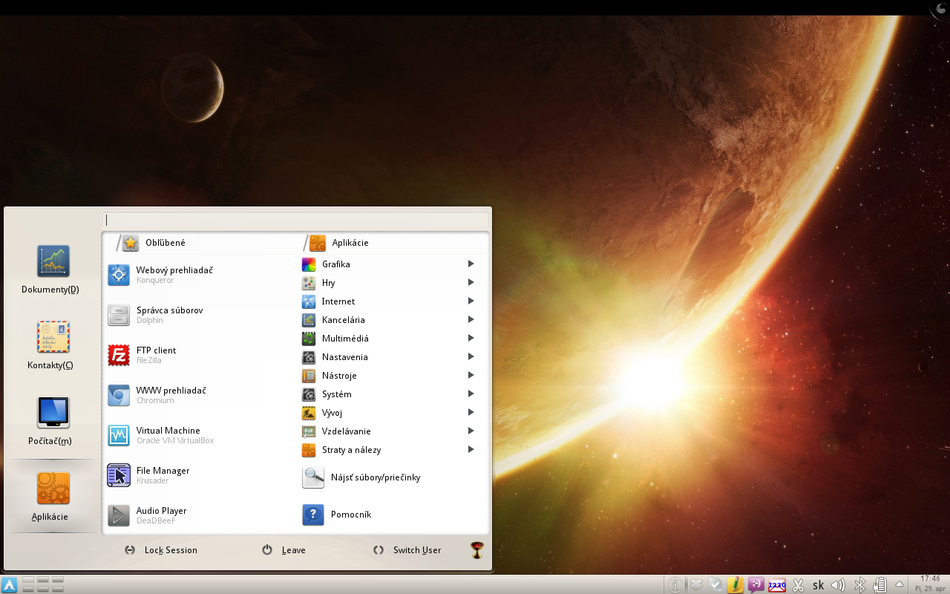Screen dimensions: 950x594
Task: Open the Klipper scissors clipboard icon
Action: (799, 585)
